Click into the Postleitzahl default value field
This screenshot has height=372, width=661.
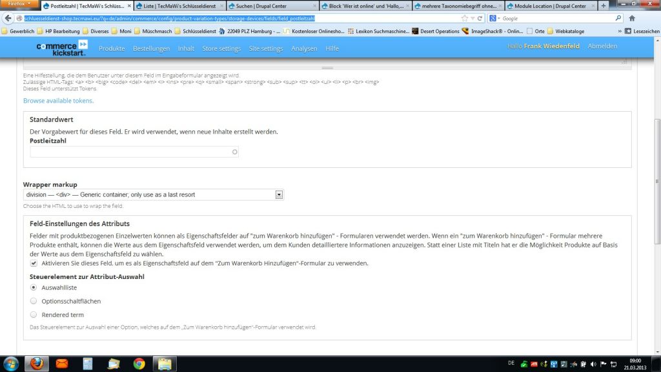tap(132, 152)
